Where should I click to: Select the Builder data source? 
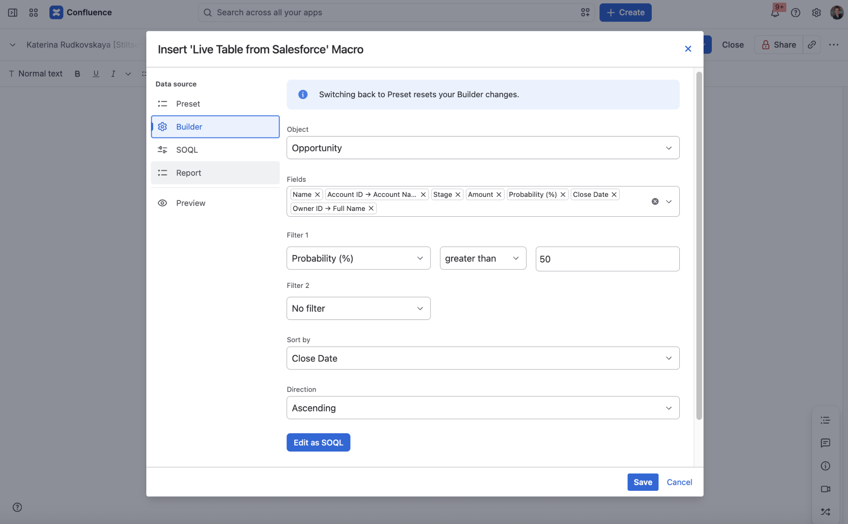[x=215, y=127]
